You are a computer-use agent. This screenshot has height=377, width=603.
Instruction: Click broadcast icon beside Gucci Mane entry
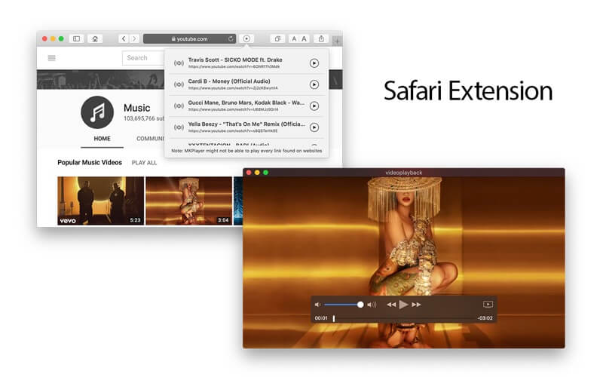tap(179, 106)
